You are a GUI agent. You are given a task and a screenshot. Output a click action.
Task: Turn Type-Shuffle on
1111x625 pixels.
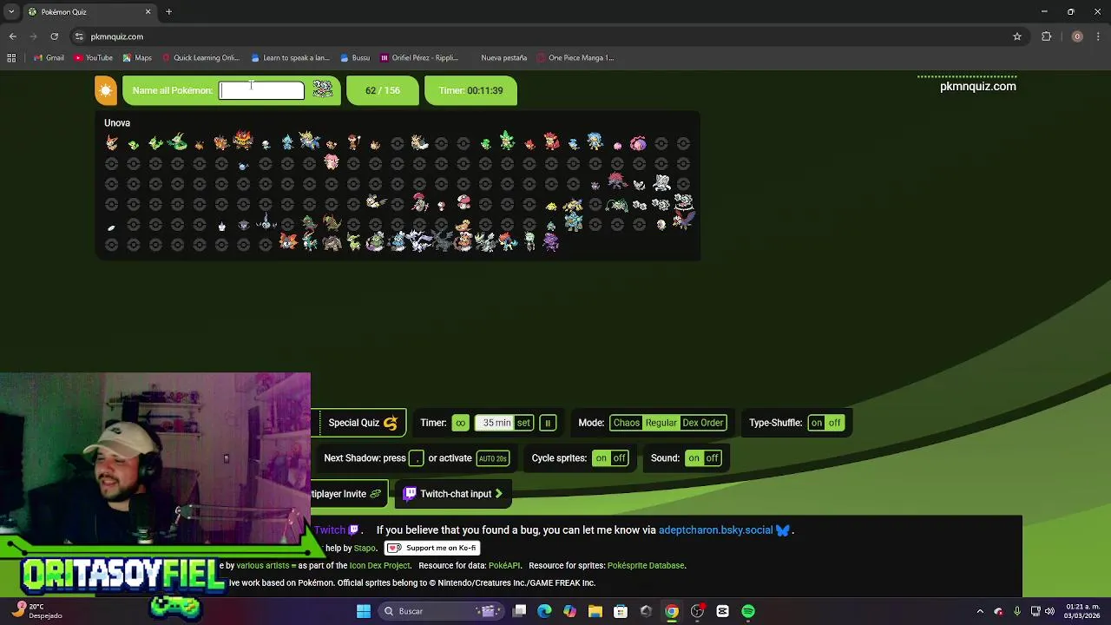coord(817,423)
